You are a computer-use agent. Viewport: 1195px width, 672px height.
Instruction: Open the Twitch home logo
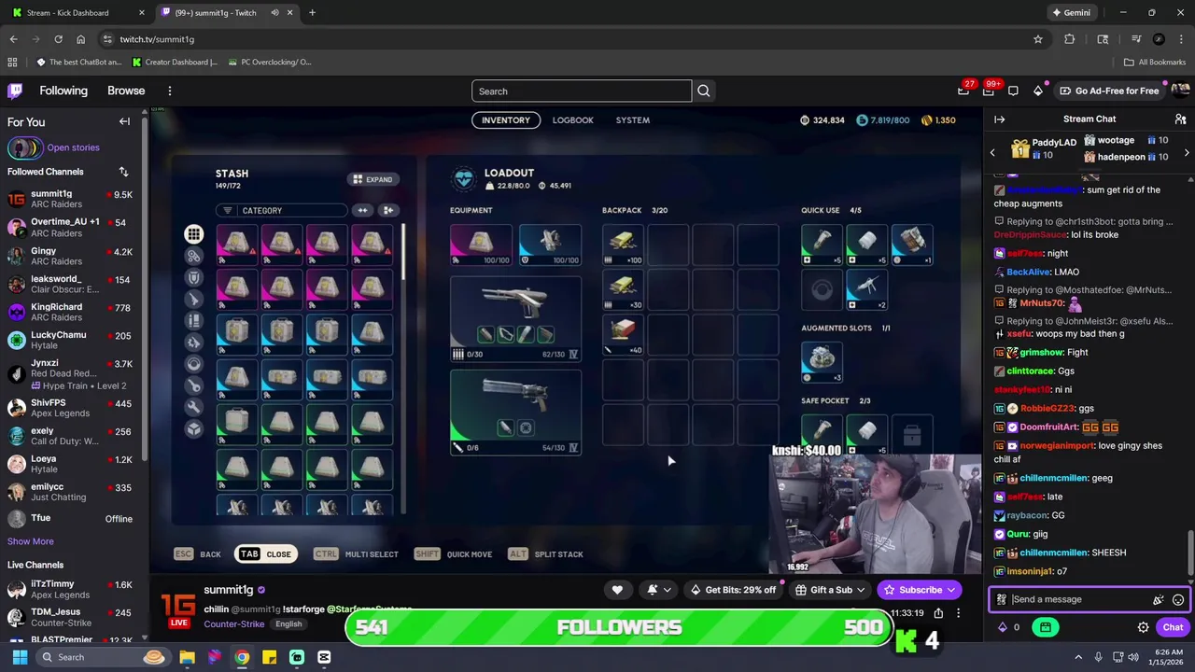pyautogui.click(x=15, y=91)
